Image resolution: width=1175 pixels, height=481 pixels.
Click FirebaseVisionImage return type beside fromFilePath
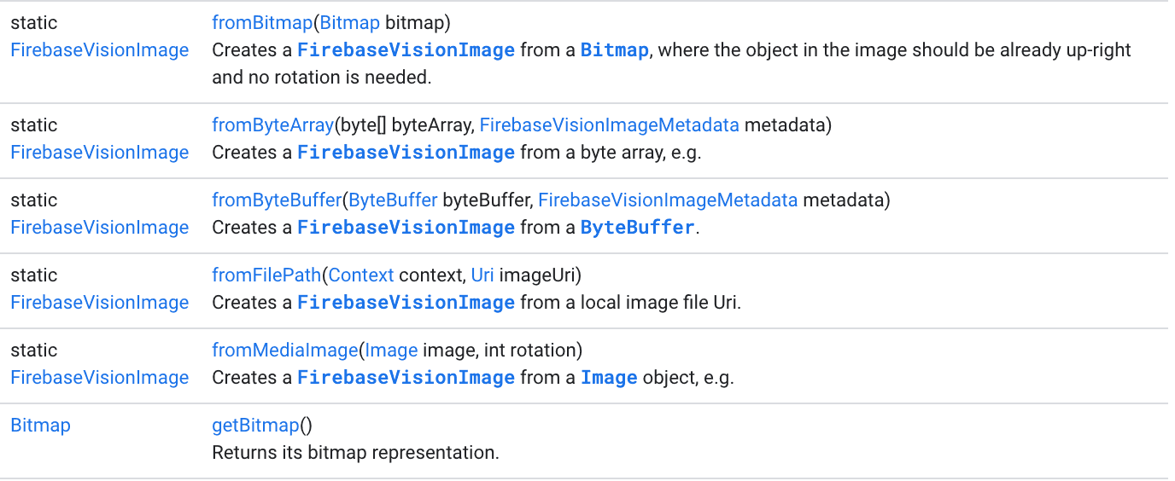[x=99, y=303]
